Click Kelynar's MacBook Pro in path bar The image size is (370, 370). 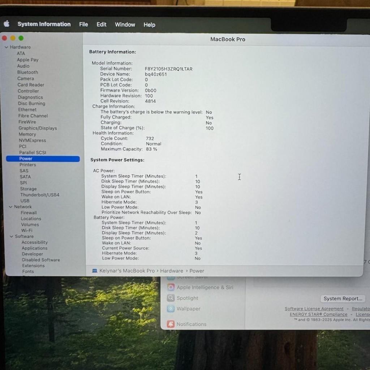(x=127, y=271)
